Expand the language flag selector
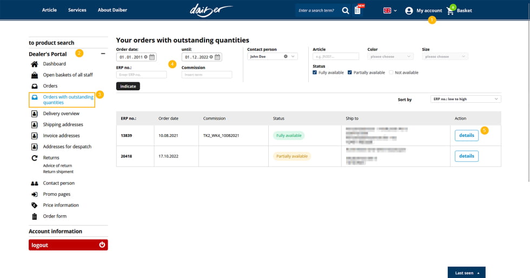 pos(390,10)
